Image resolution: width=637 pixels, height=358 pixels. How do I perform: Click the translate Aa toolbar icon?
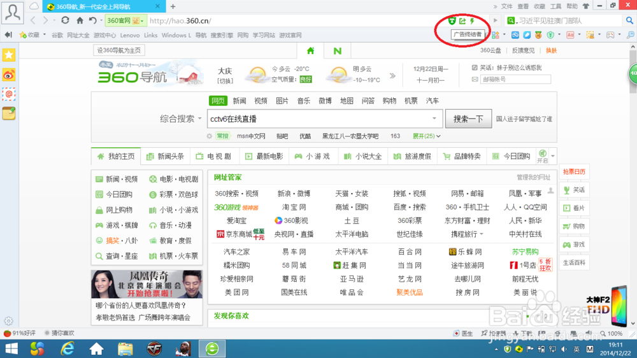(x=570, y=35)
